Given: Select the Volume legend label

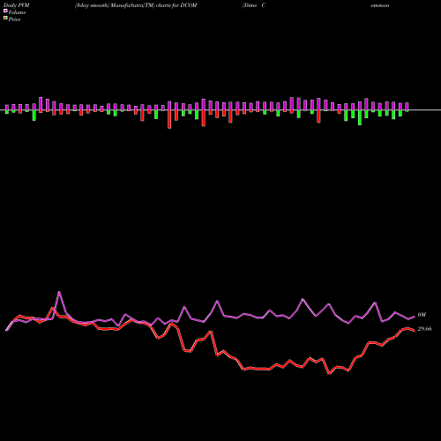Looking at the screenshot, I should coord(17,12).
